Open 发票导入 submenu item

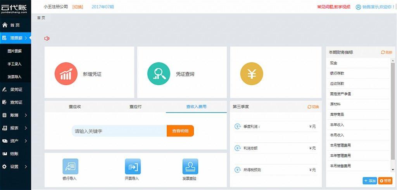(x=16, y=77)
